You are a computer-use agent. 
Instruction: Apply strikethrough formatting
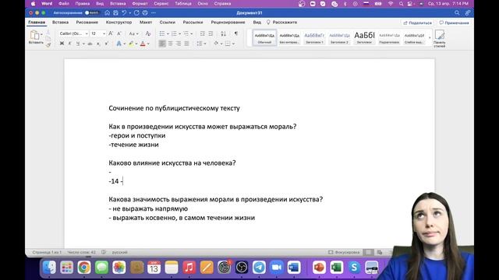[x=90, y=44]
